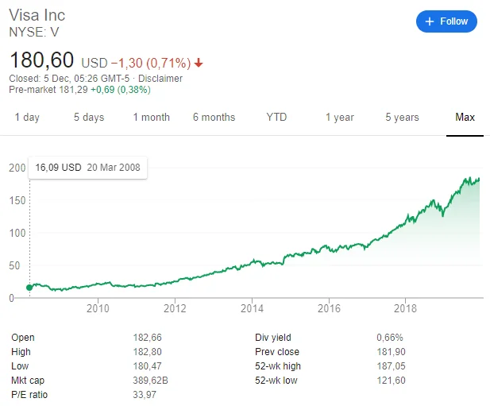Switch to the 1 year view

[339, 118]
